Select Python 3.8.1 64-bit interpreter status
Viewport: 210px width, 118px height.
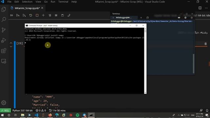[x=23, y=110]
